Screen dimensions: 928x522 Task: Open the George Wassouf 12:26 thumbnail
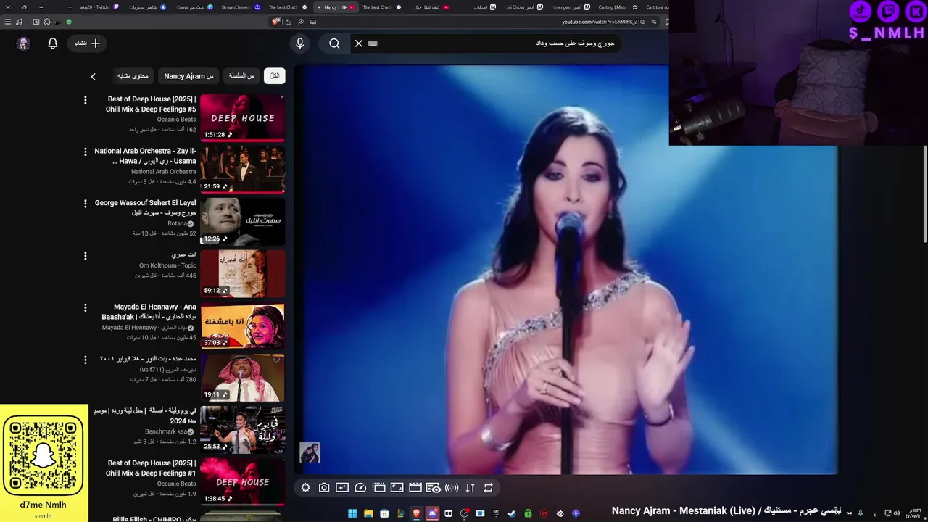click(242, 222)
